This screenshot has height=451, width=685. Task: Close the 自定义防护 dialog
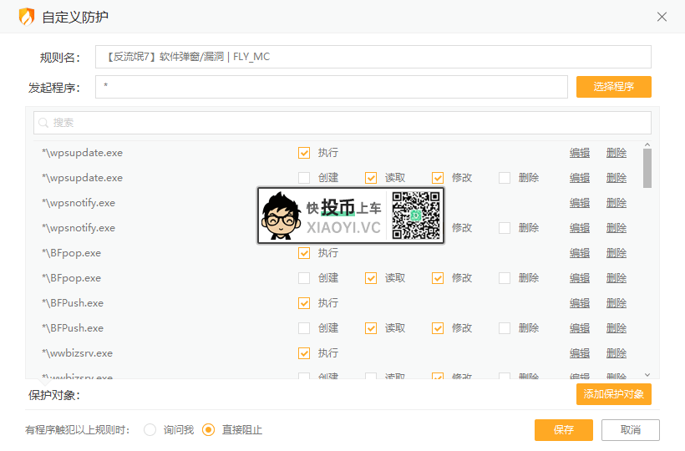coord(662,17)
